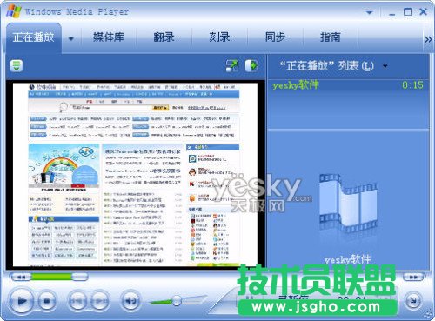Click the green Now Playing options icon
This screenshot has height=321, width=435.
coord(17,65)
